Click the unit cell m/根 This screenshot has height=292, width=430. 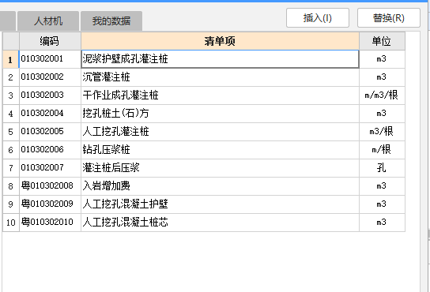click(x=382, y=150)
